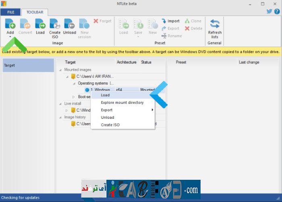The width and height of the screenshot is (282, 202).
Task: Click the Create ISO toolbar icon
Action: pos(55,24)
